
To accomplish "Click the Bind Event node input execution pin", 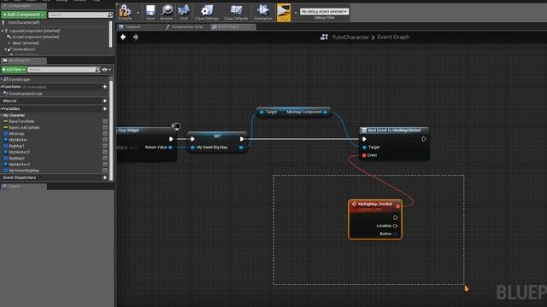I will (x=364, y=139).
